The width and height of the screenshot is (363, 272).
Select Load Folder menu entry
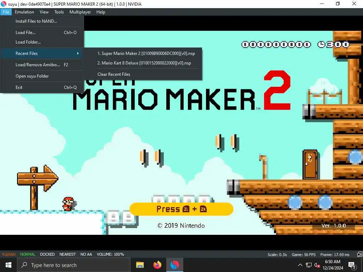coord(42,42)
